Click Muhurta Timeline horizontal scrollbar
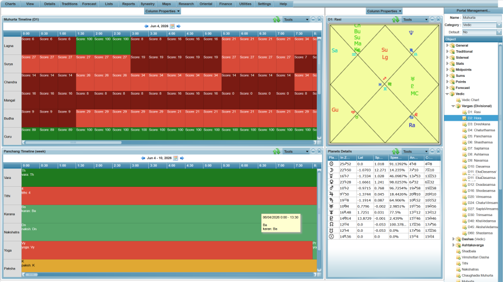The image size is (503, 282). coord(169,143)
